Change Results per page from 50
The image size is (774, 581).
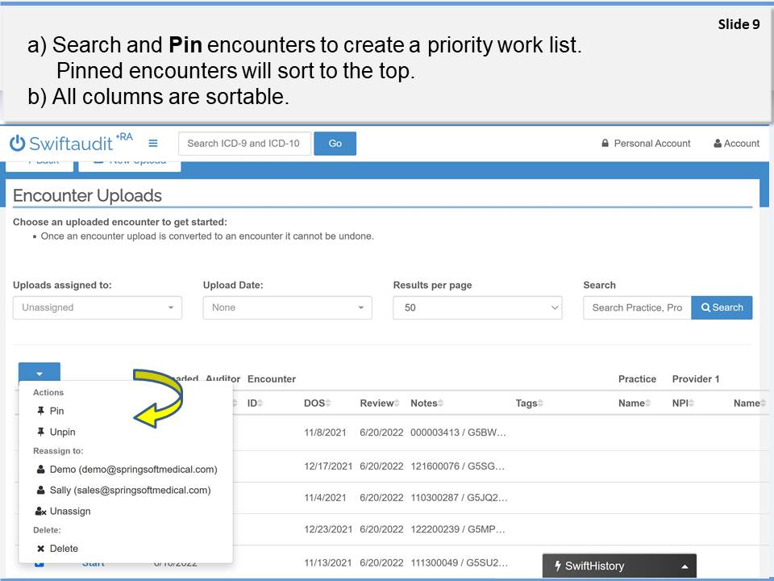tap(477, 307)
